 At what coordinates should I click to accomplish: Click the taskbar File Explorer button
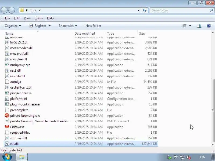pos(22,157)
